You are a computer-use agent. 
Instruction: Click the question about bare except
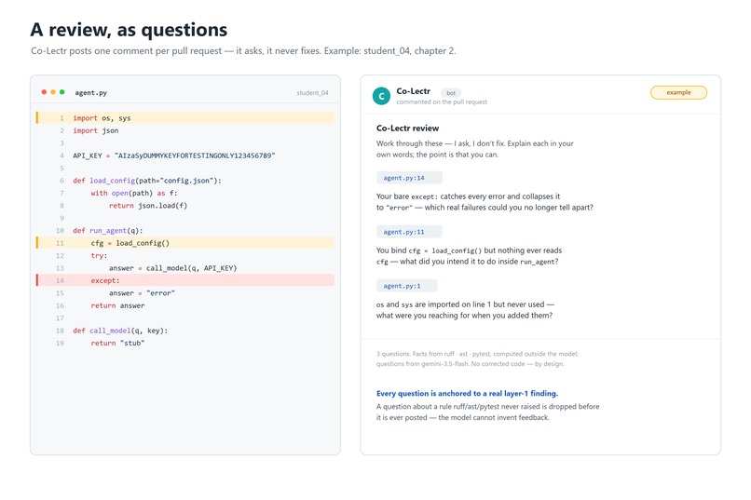pyautogui.click(x=485, y=202)
